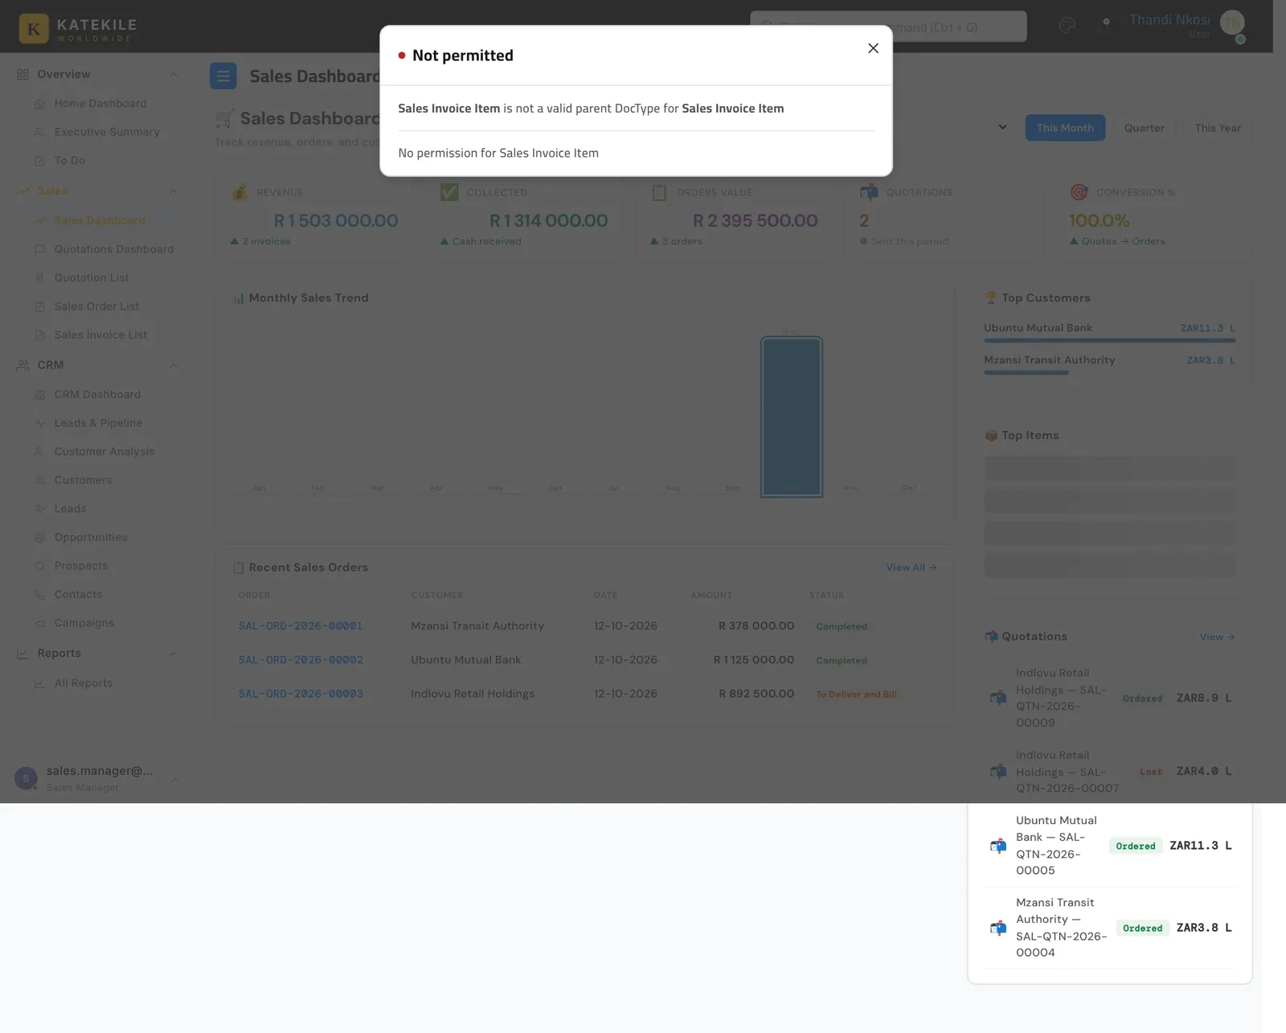Open the Revenue R 1 503 000.00 card
This screenshot has height=1033, width=1286.
(x=315, y=217)
